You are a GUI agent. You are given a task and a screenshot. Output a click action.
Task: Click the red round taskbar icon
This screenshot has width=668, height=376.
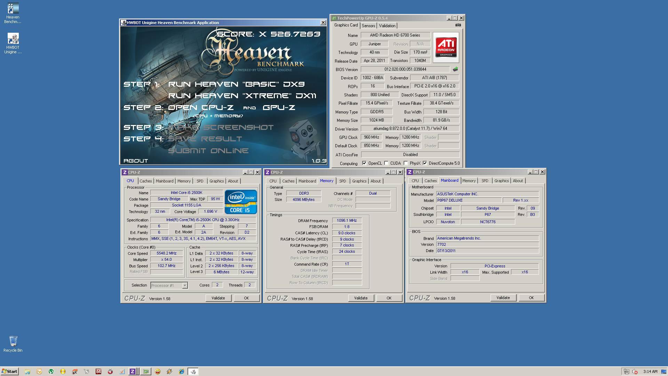[x=110, y=371]
